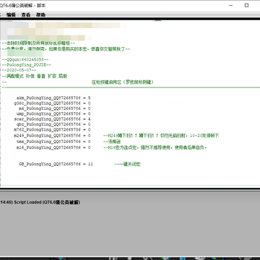Maximize the script editor window

tap(246, 5)
